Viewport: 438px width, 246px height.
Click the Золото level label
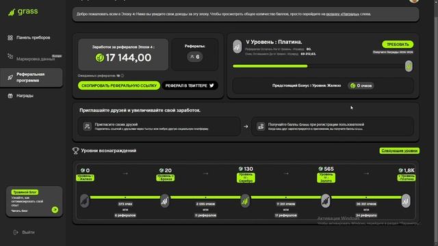click(326, 178)
